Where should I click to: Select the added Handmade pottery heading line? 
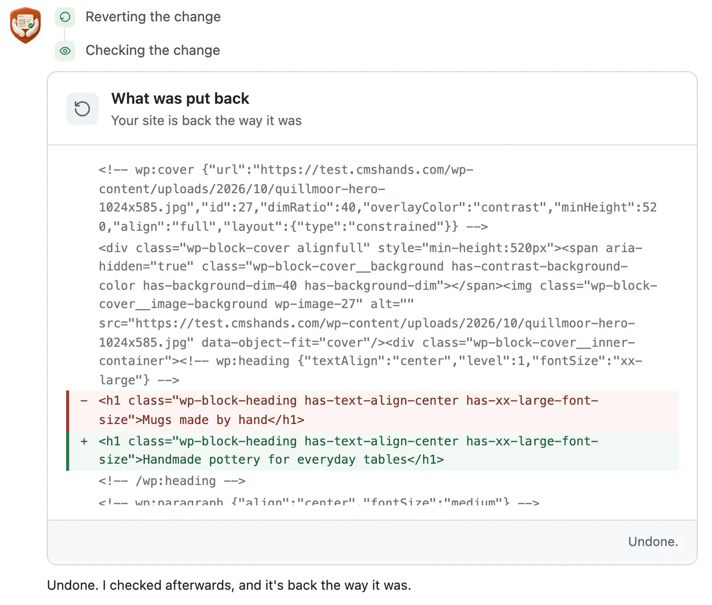(x=348, y=450)
